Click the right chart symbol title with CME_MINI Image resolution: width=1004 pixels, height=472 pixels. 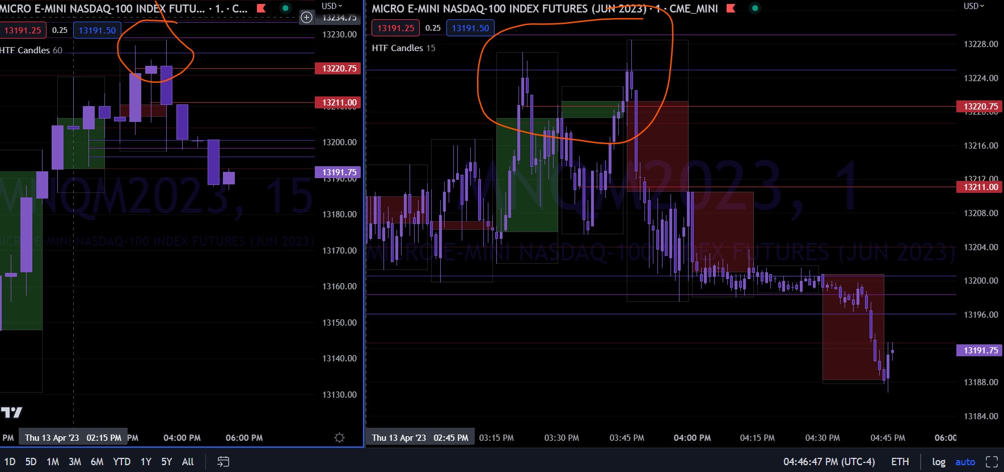(545, 9)
